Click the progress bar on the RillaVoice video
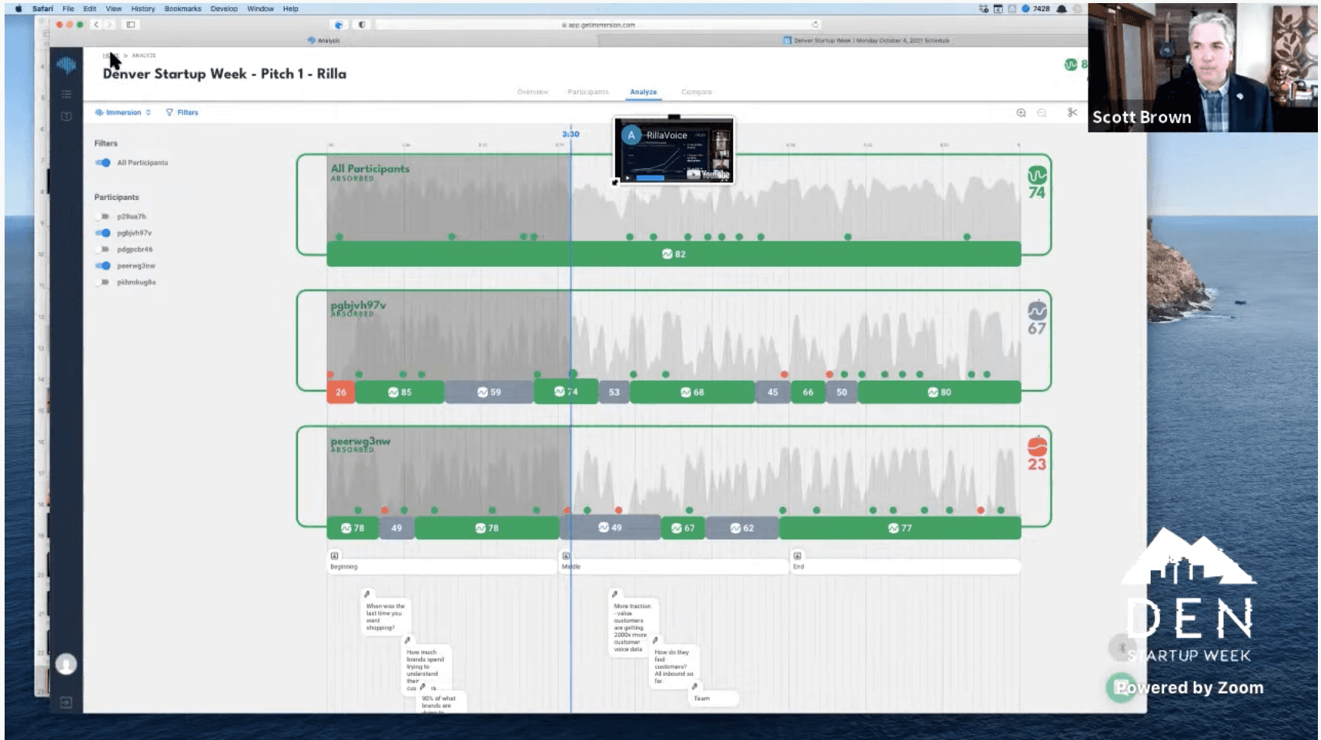Viewport: 1321px width, 740px height. [650, 178]
